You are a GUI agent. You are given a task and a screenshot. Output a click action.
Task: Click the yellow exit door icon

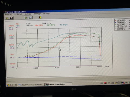[40, 17]
